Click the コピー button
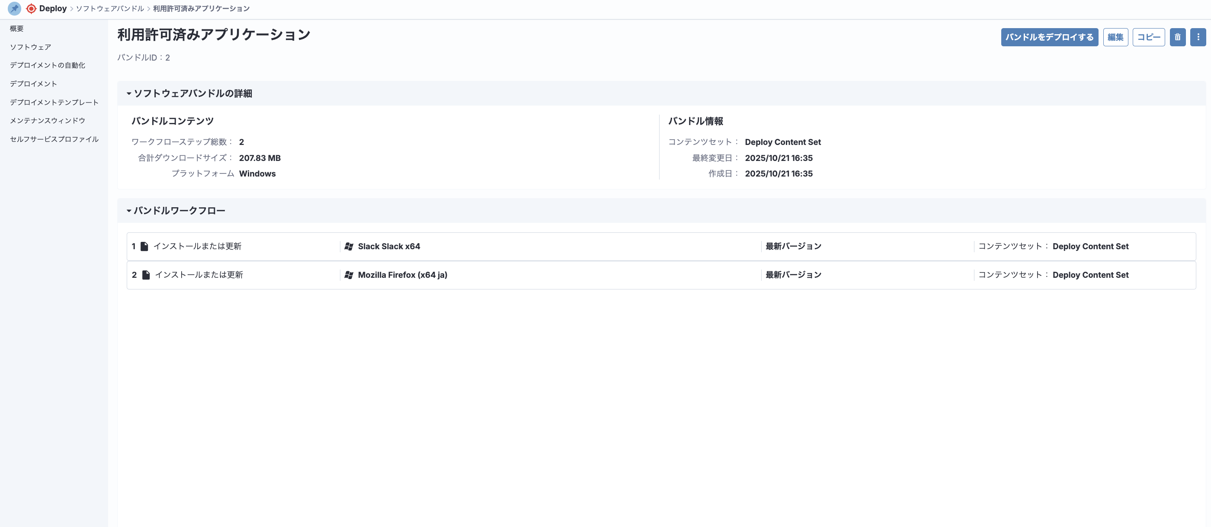Image resolution: width=1211 pixels, height=527 pixels. 1148,37
